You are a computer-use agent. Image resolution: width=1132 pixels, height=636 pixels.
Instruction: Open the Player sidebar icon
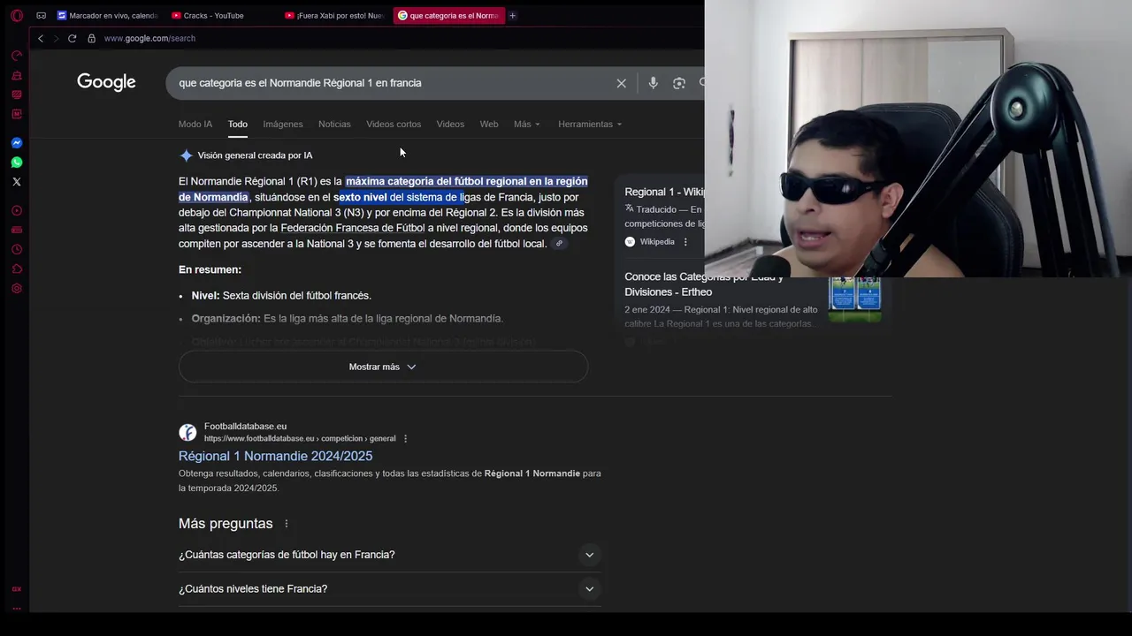[17, 211]
